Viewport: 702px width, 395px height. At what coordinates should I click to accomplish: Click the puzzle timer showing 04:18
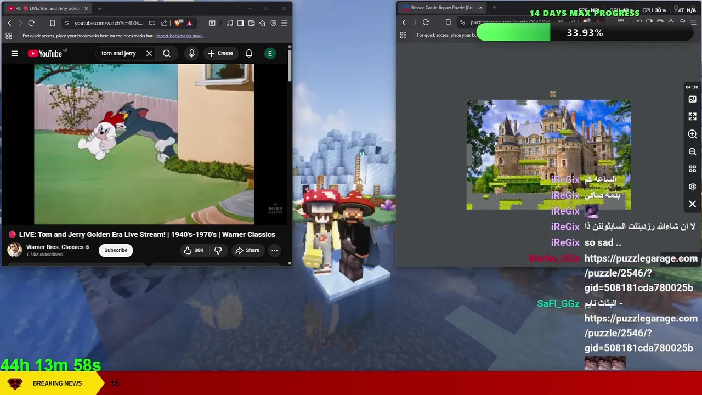692,87
